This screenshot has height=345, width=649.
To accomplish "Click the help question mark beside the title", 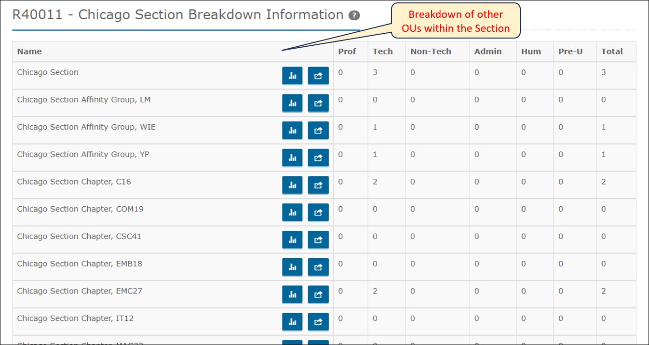I will (x=354, y=15).
